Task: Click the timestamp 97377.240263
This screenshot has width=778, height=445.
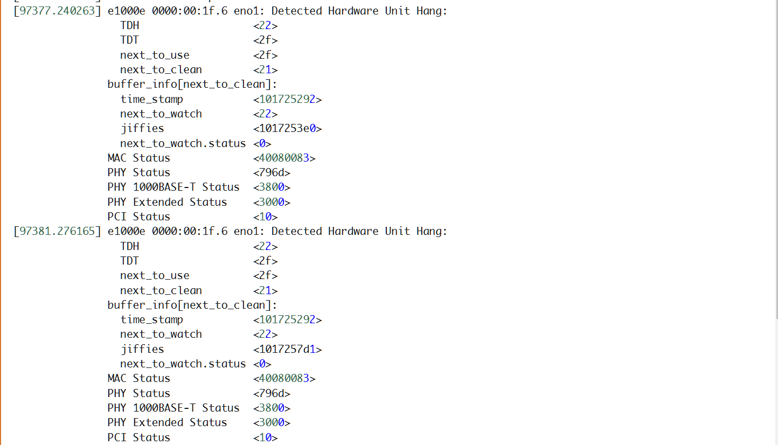Action: 57,11
